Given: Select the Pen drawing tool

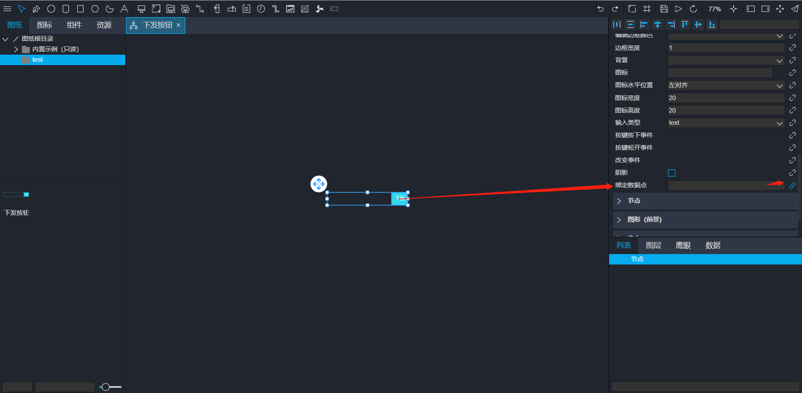Looking at the screenshot, I should click(36, 9).
